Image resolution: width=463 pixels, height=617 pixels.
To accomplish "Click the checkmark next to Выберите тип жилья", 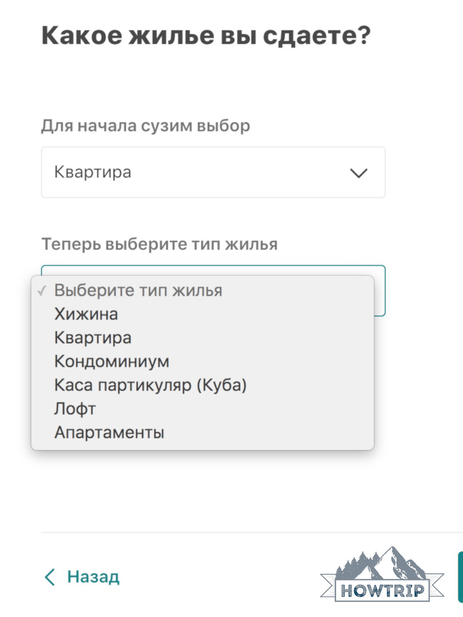I will click(42, 291).
